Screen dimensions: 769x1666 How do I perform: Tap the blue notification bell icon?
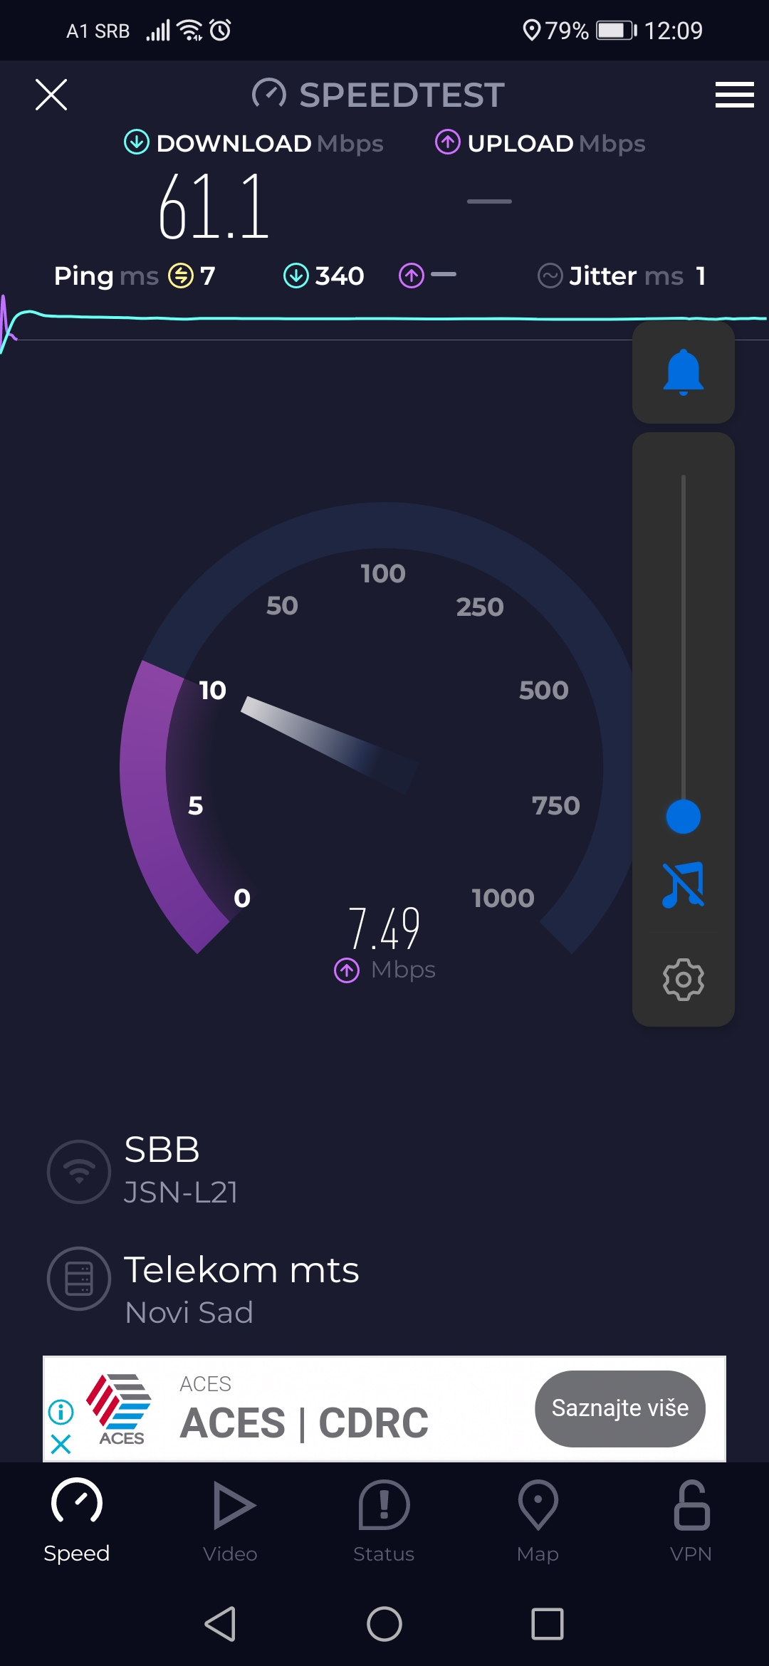pos(683,372)
